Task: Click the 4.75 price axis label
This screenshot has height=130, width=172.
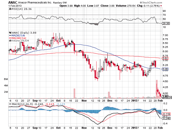Action: [165, 76]
